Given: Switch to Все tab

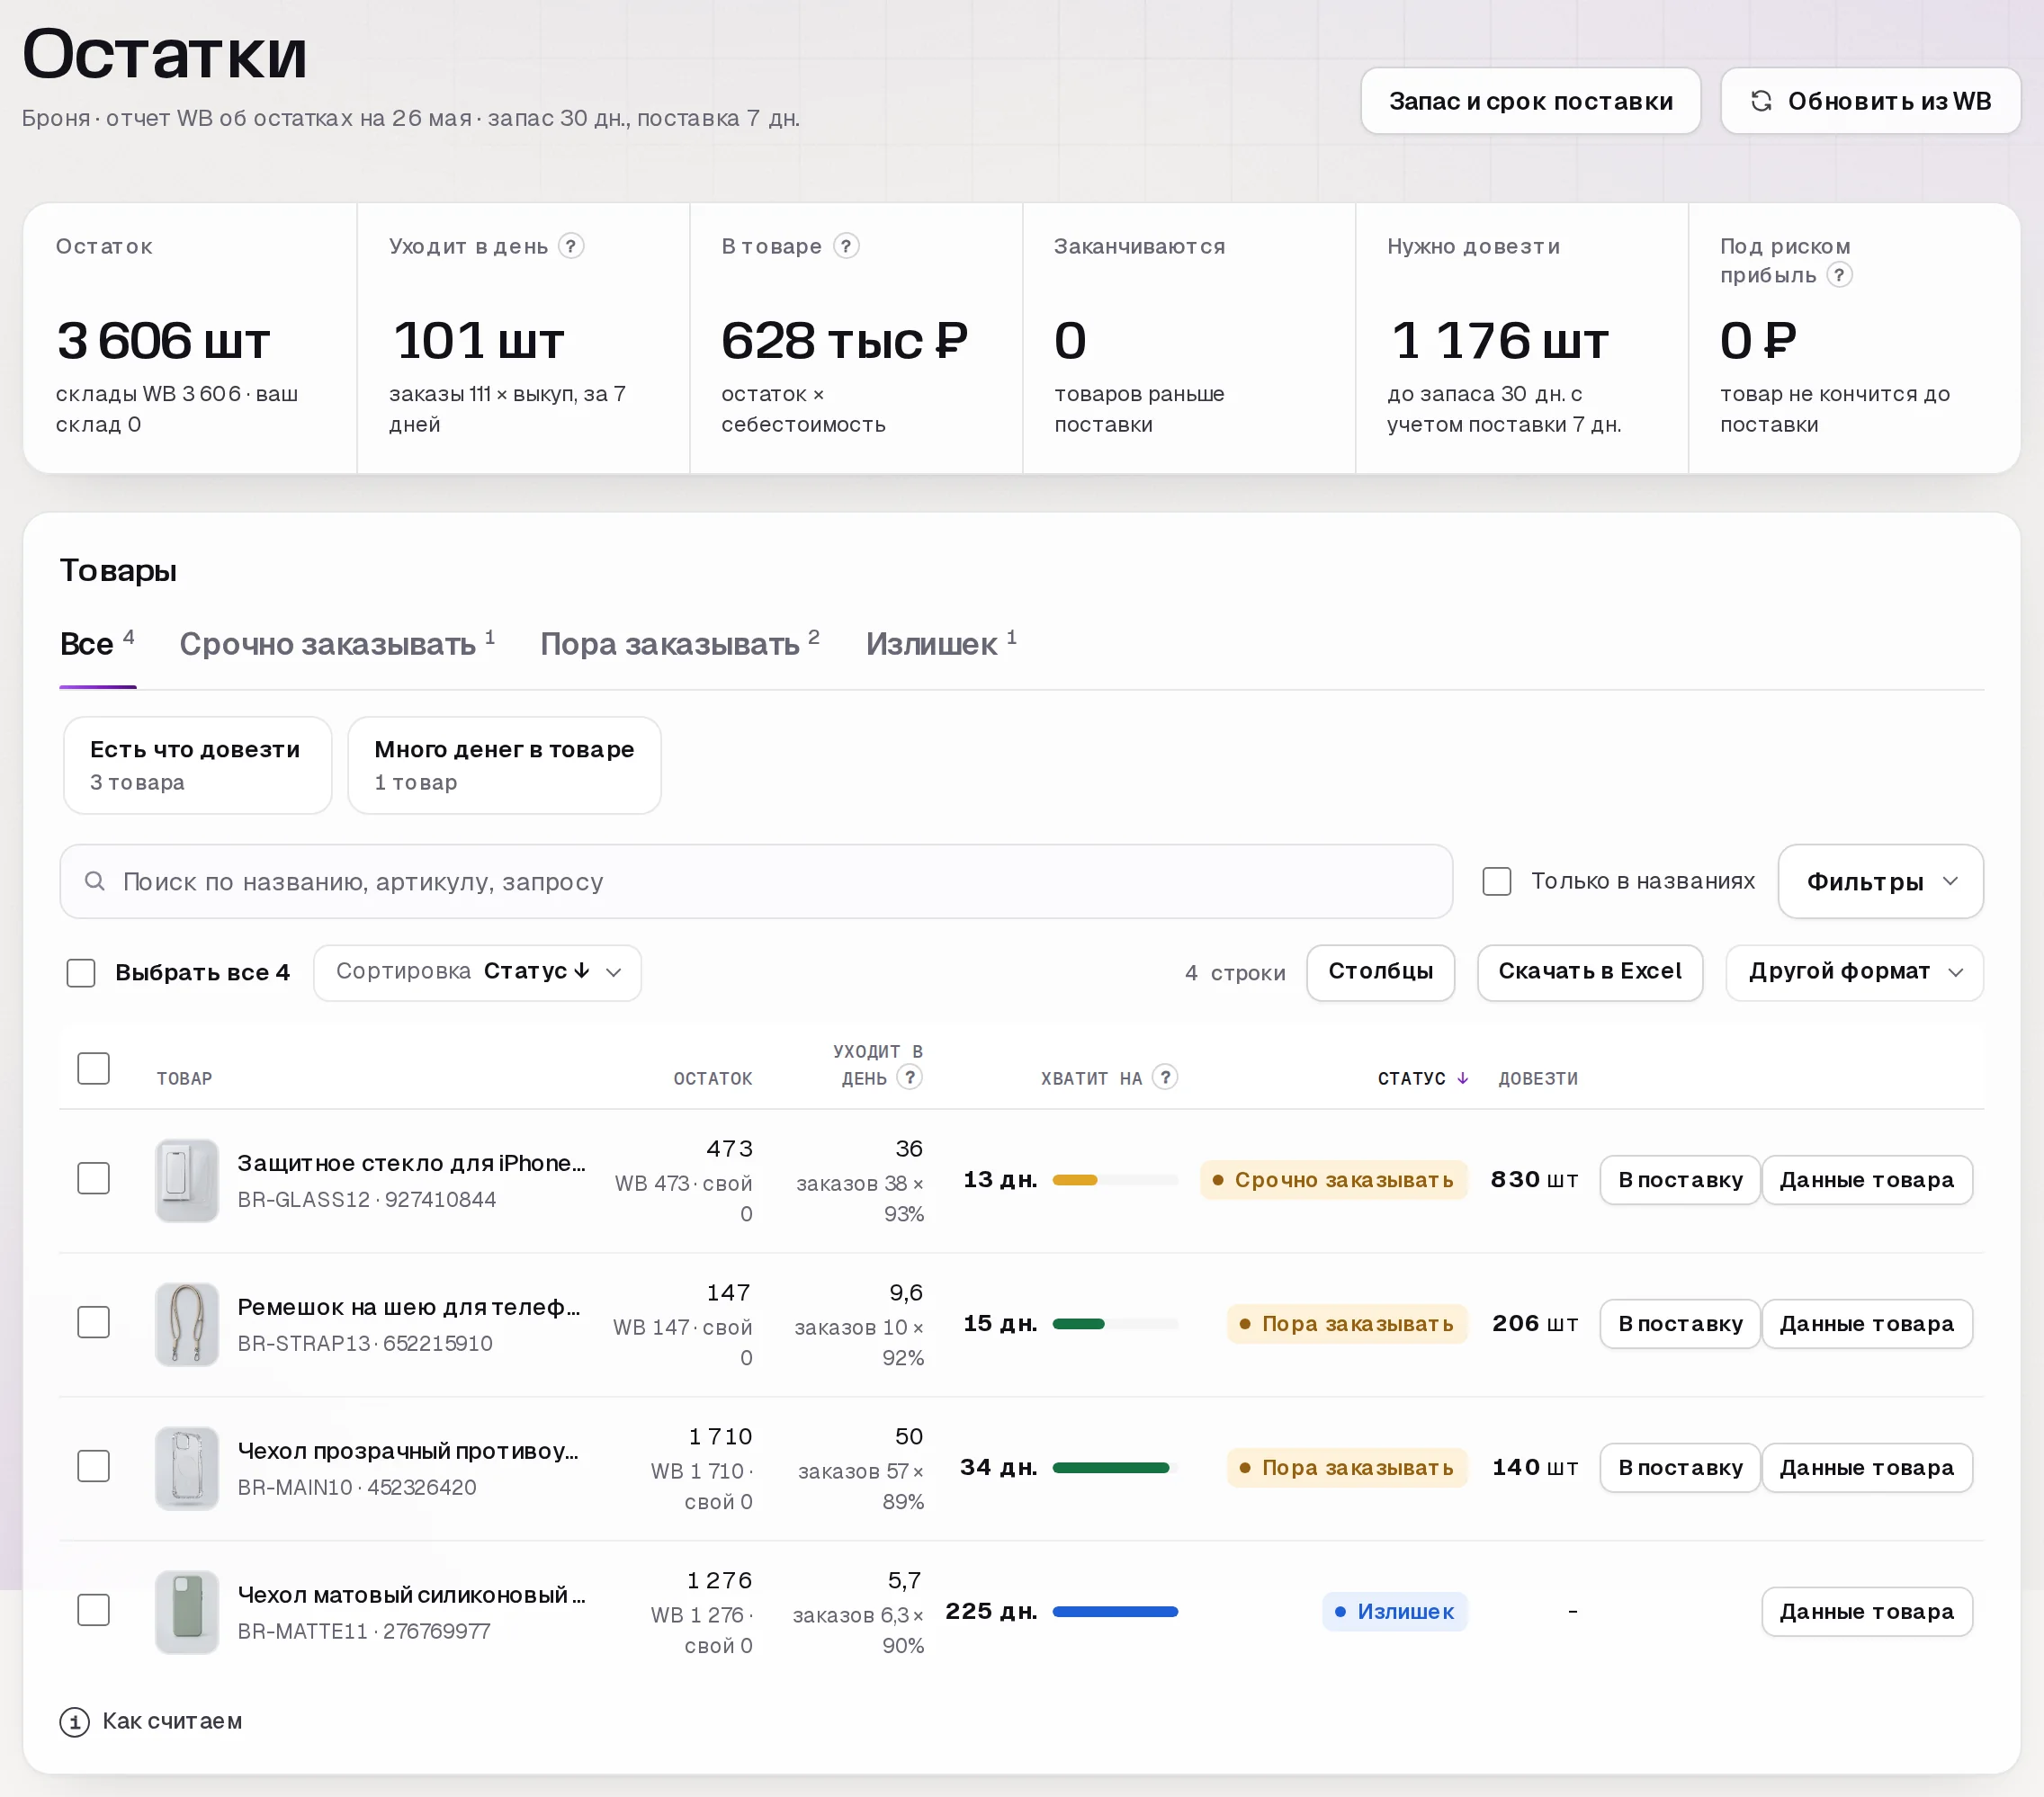Looking at the screenshot, I should [x=97, y=644].
